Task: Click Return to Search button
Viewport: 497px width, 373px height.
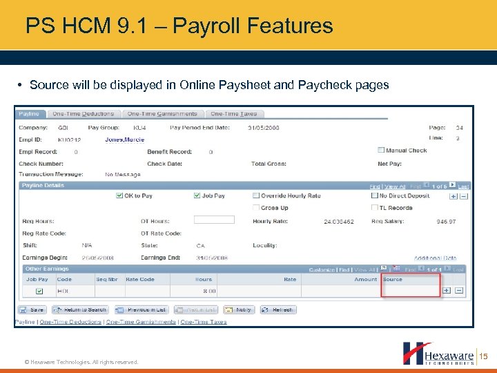Action: click(80, 310)
